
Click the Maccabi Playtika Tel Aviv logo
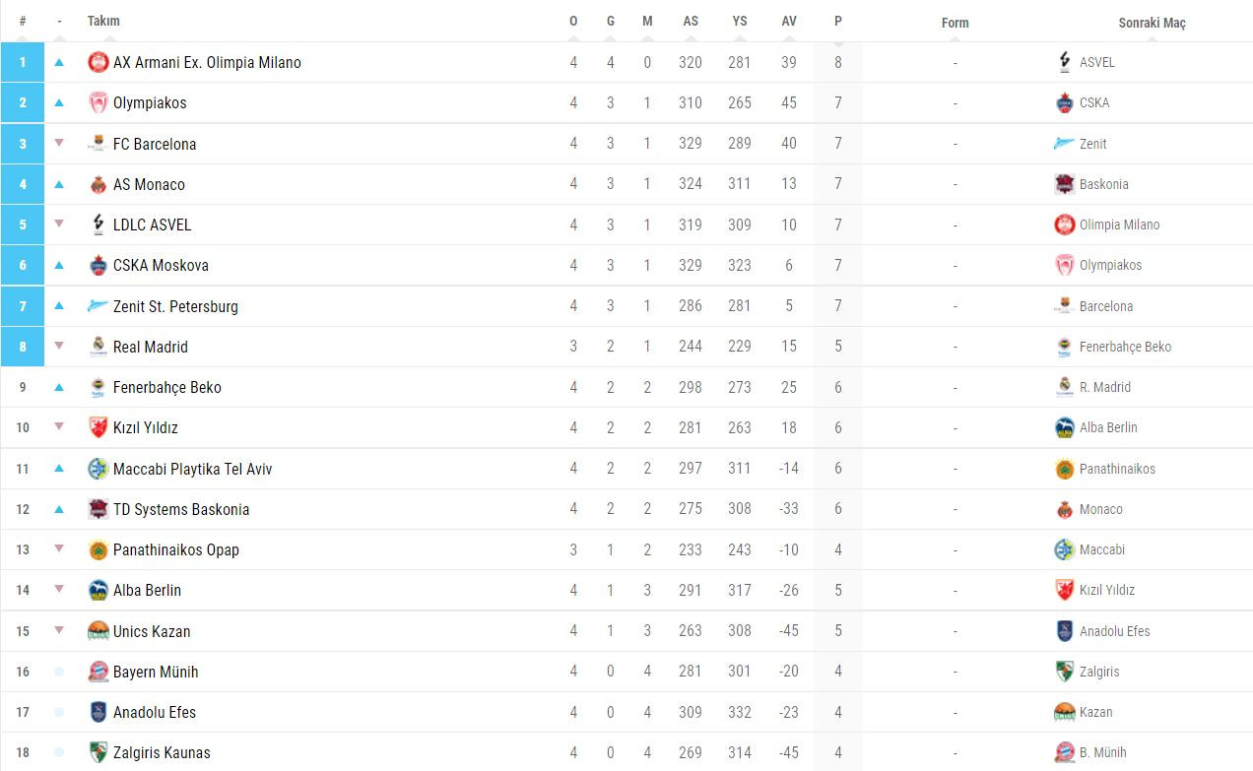(x=99, y=469)
